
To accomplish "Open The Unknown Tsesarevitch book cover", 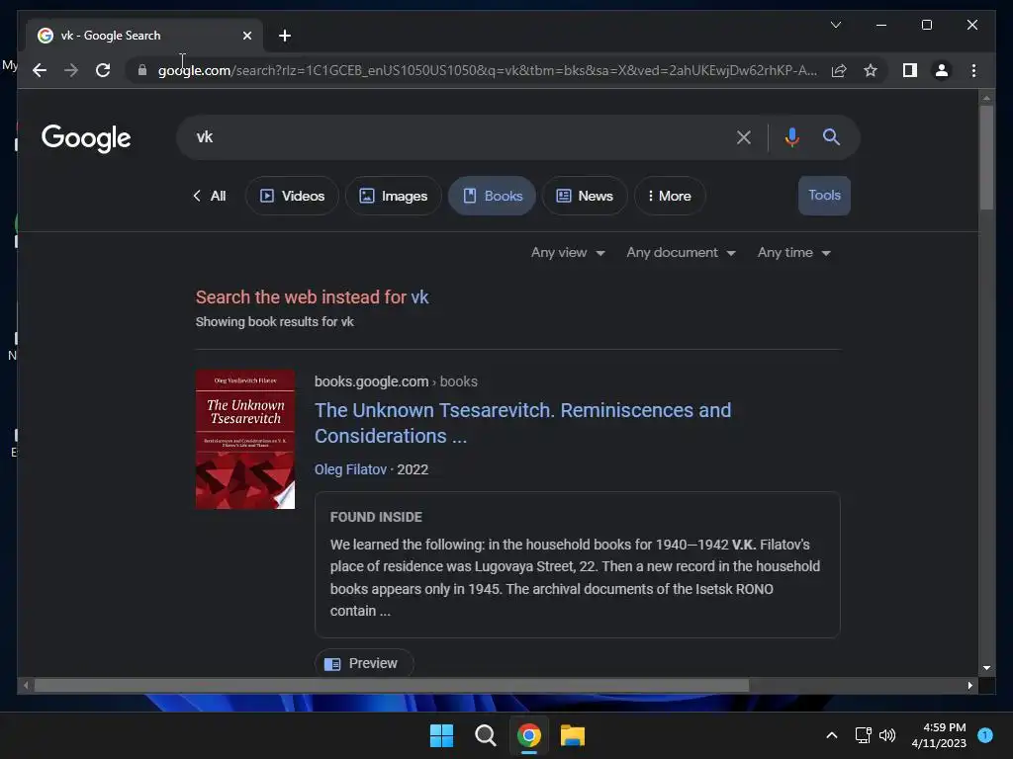I will click(245, 440).
